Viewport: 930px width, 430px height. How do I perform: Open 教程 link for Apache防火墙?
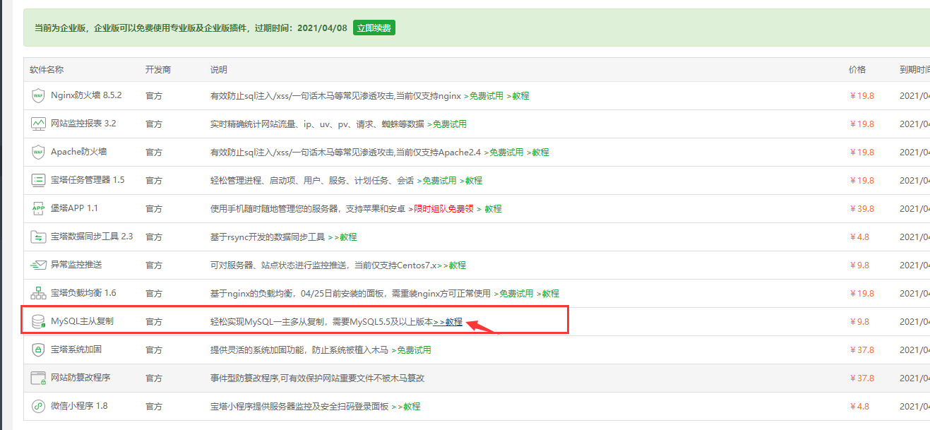pos(538,152)
